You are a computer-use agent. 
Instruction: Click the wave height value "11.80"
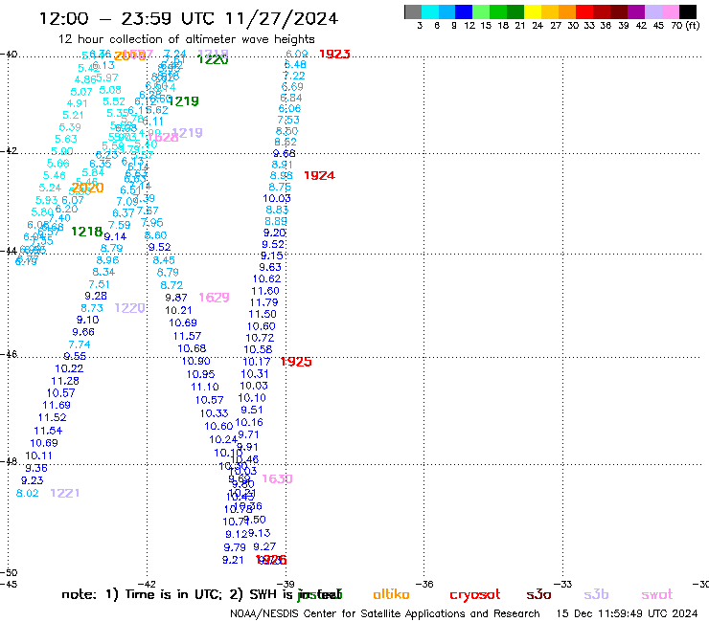(265, 291)
